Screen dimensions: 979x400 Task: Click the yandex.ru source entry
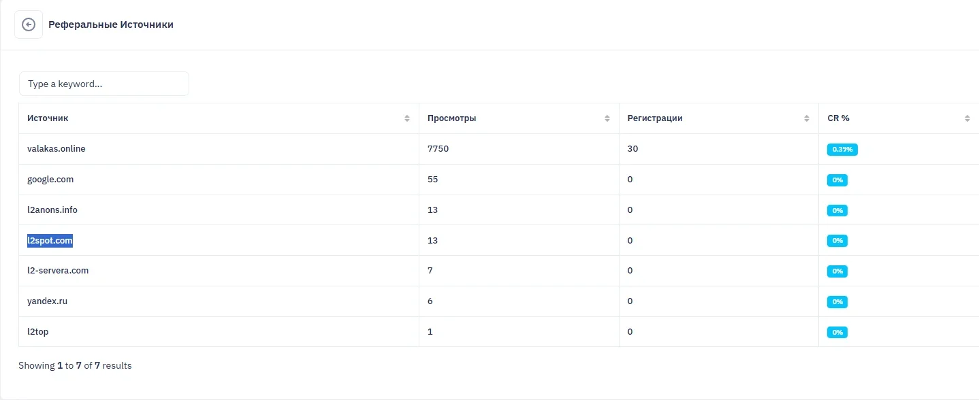(47, 301)
